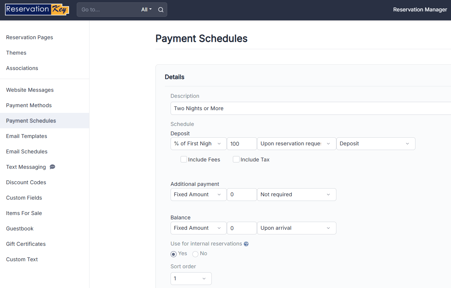The image size is (451, 288).
Task: Open the 'Upon reservation request' dropdown
Action: [x=296, y=143]
